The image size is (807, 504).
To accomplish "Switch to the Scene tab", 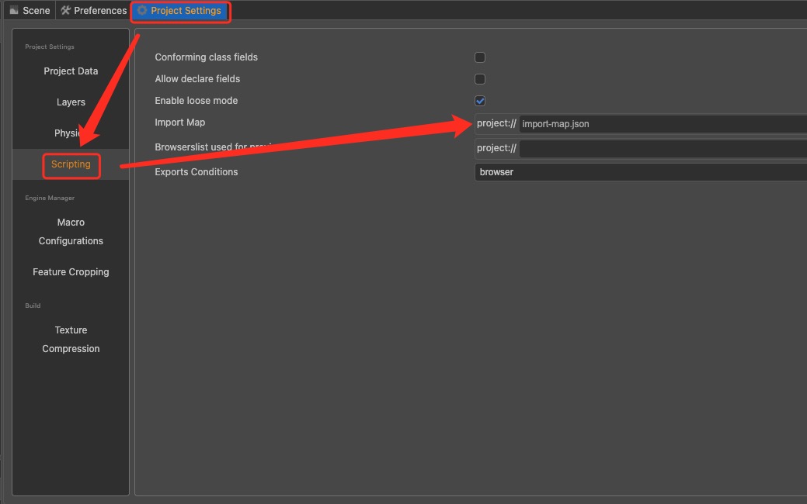I will [x=30, y=10].
